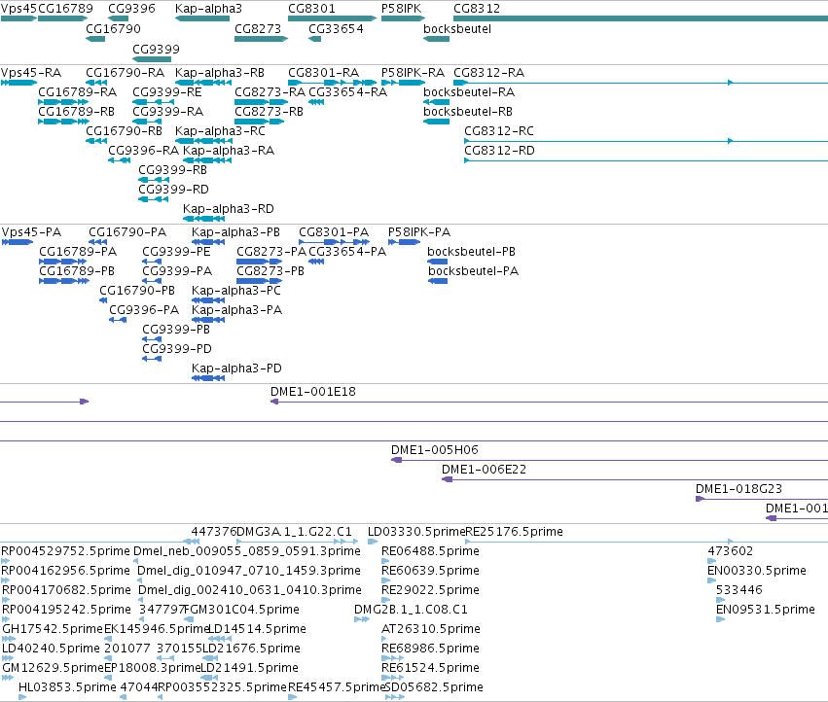Click the bocksbeutel-RB transcript label
This screenshot has height=702, width=828.
(468, 112)
